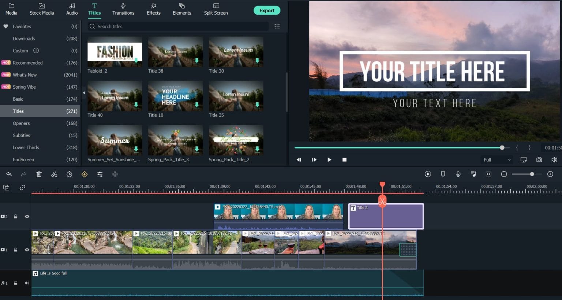The image size is (562, 300).
Task: Select the Split scissors tool in timeline toolbar
Action: point(54,174)
